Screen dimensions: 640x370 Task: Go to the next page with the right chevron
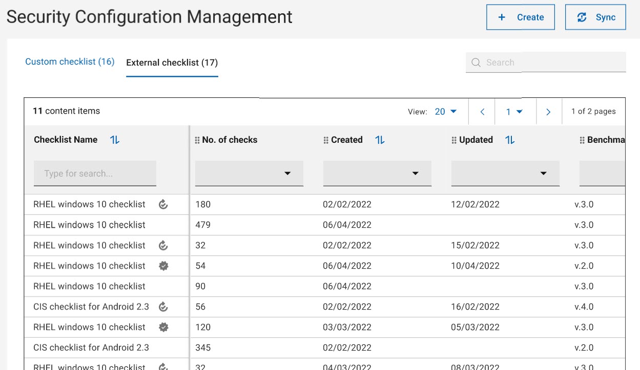pyautogui.click(x=549, y=111)
